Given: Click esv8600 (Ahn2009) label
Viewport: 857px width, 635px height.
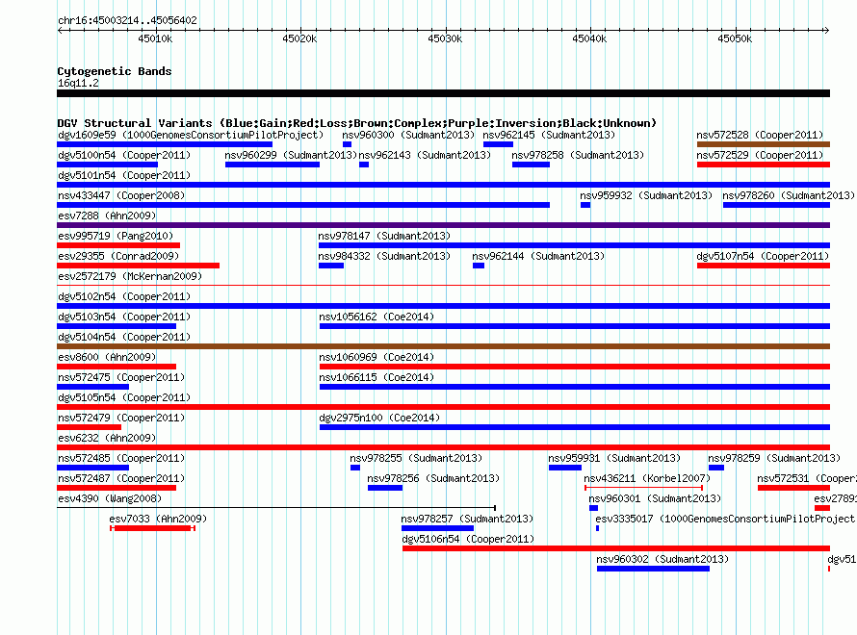Looking at the screenshot, I should point(107,357).
